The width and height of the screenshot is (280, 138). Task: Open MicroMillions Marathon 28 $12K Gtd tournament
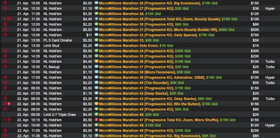tap(130, 14)
